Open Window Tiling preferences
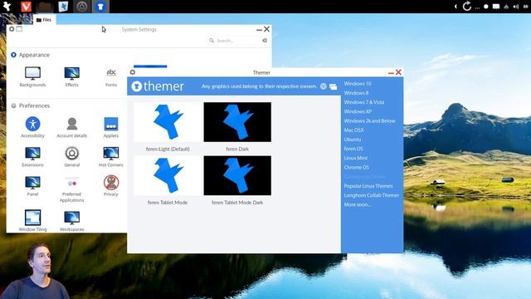531x299 pixels. (32, 220)
